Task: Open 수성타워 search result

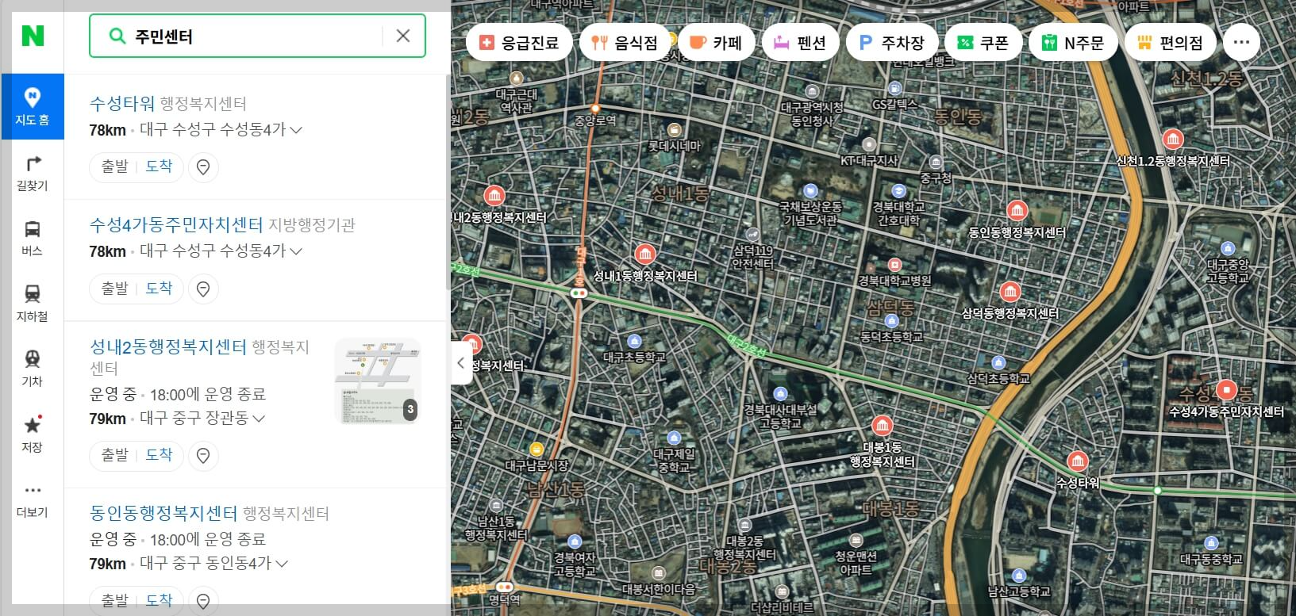Action: click(122, 103)
